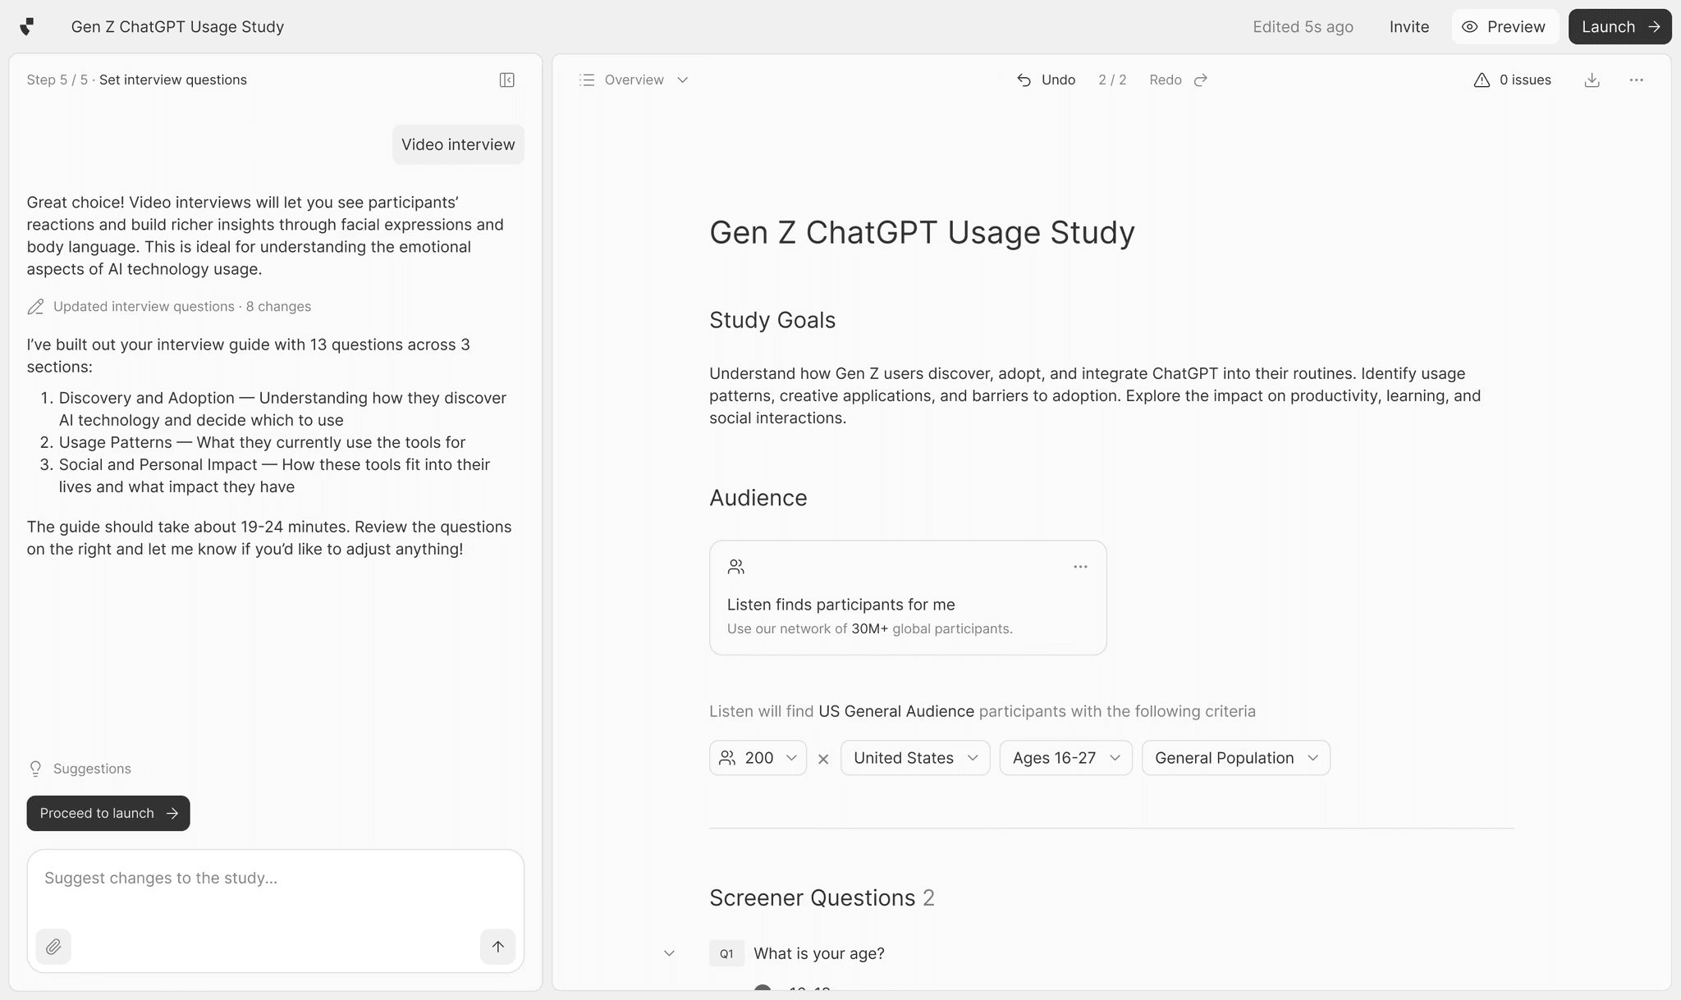Click the Q1 question number badge
Screen dimensions: 1681x1000
(726, 953)
